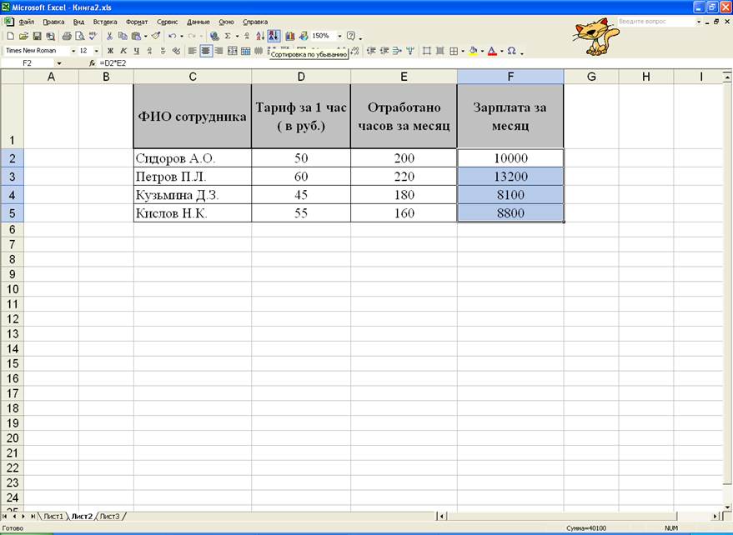Image resolution: width=733 pixels, height=535 pixels.
Task: Select row 3 header
Action: coord(12,177)
